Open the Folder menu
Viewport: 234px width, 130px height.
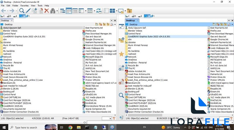(15, 6)
